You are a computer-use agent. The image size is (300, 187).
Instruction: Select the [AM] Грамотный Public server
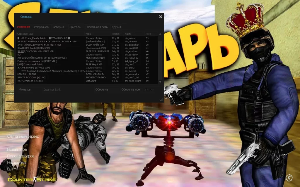(x=87, y=64)
